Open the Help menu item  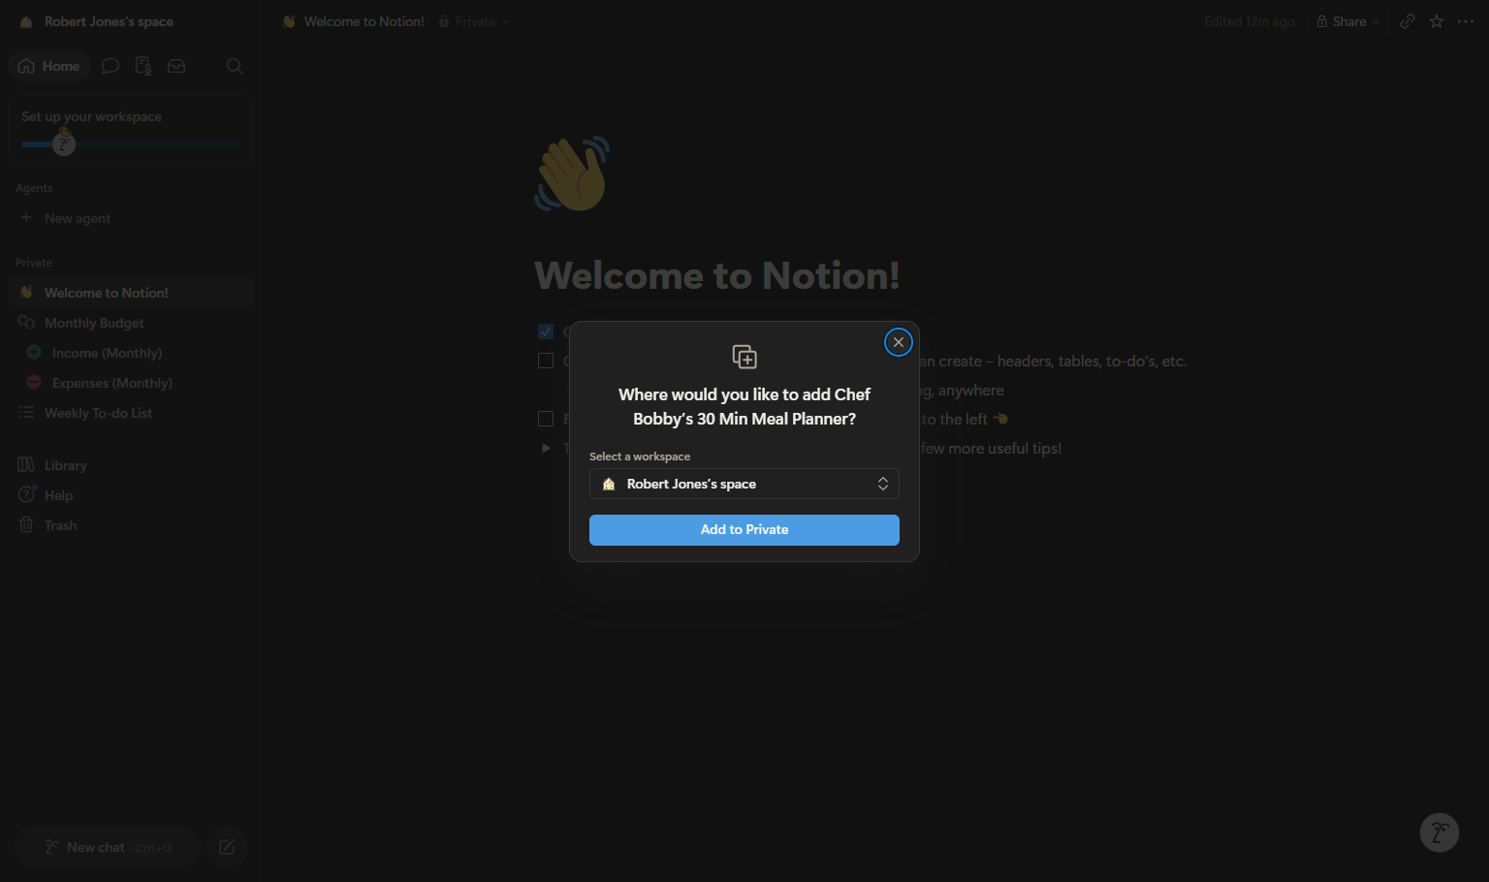point(130,495)
